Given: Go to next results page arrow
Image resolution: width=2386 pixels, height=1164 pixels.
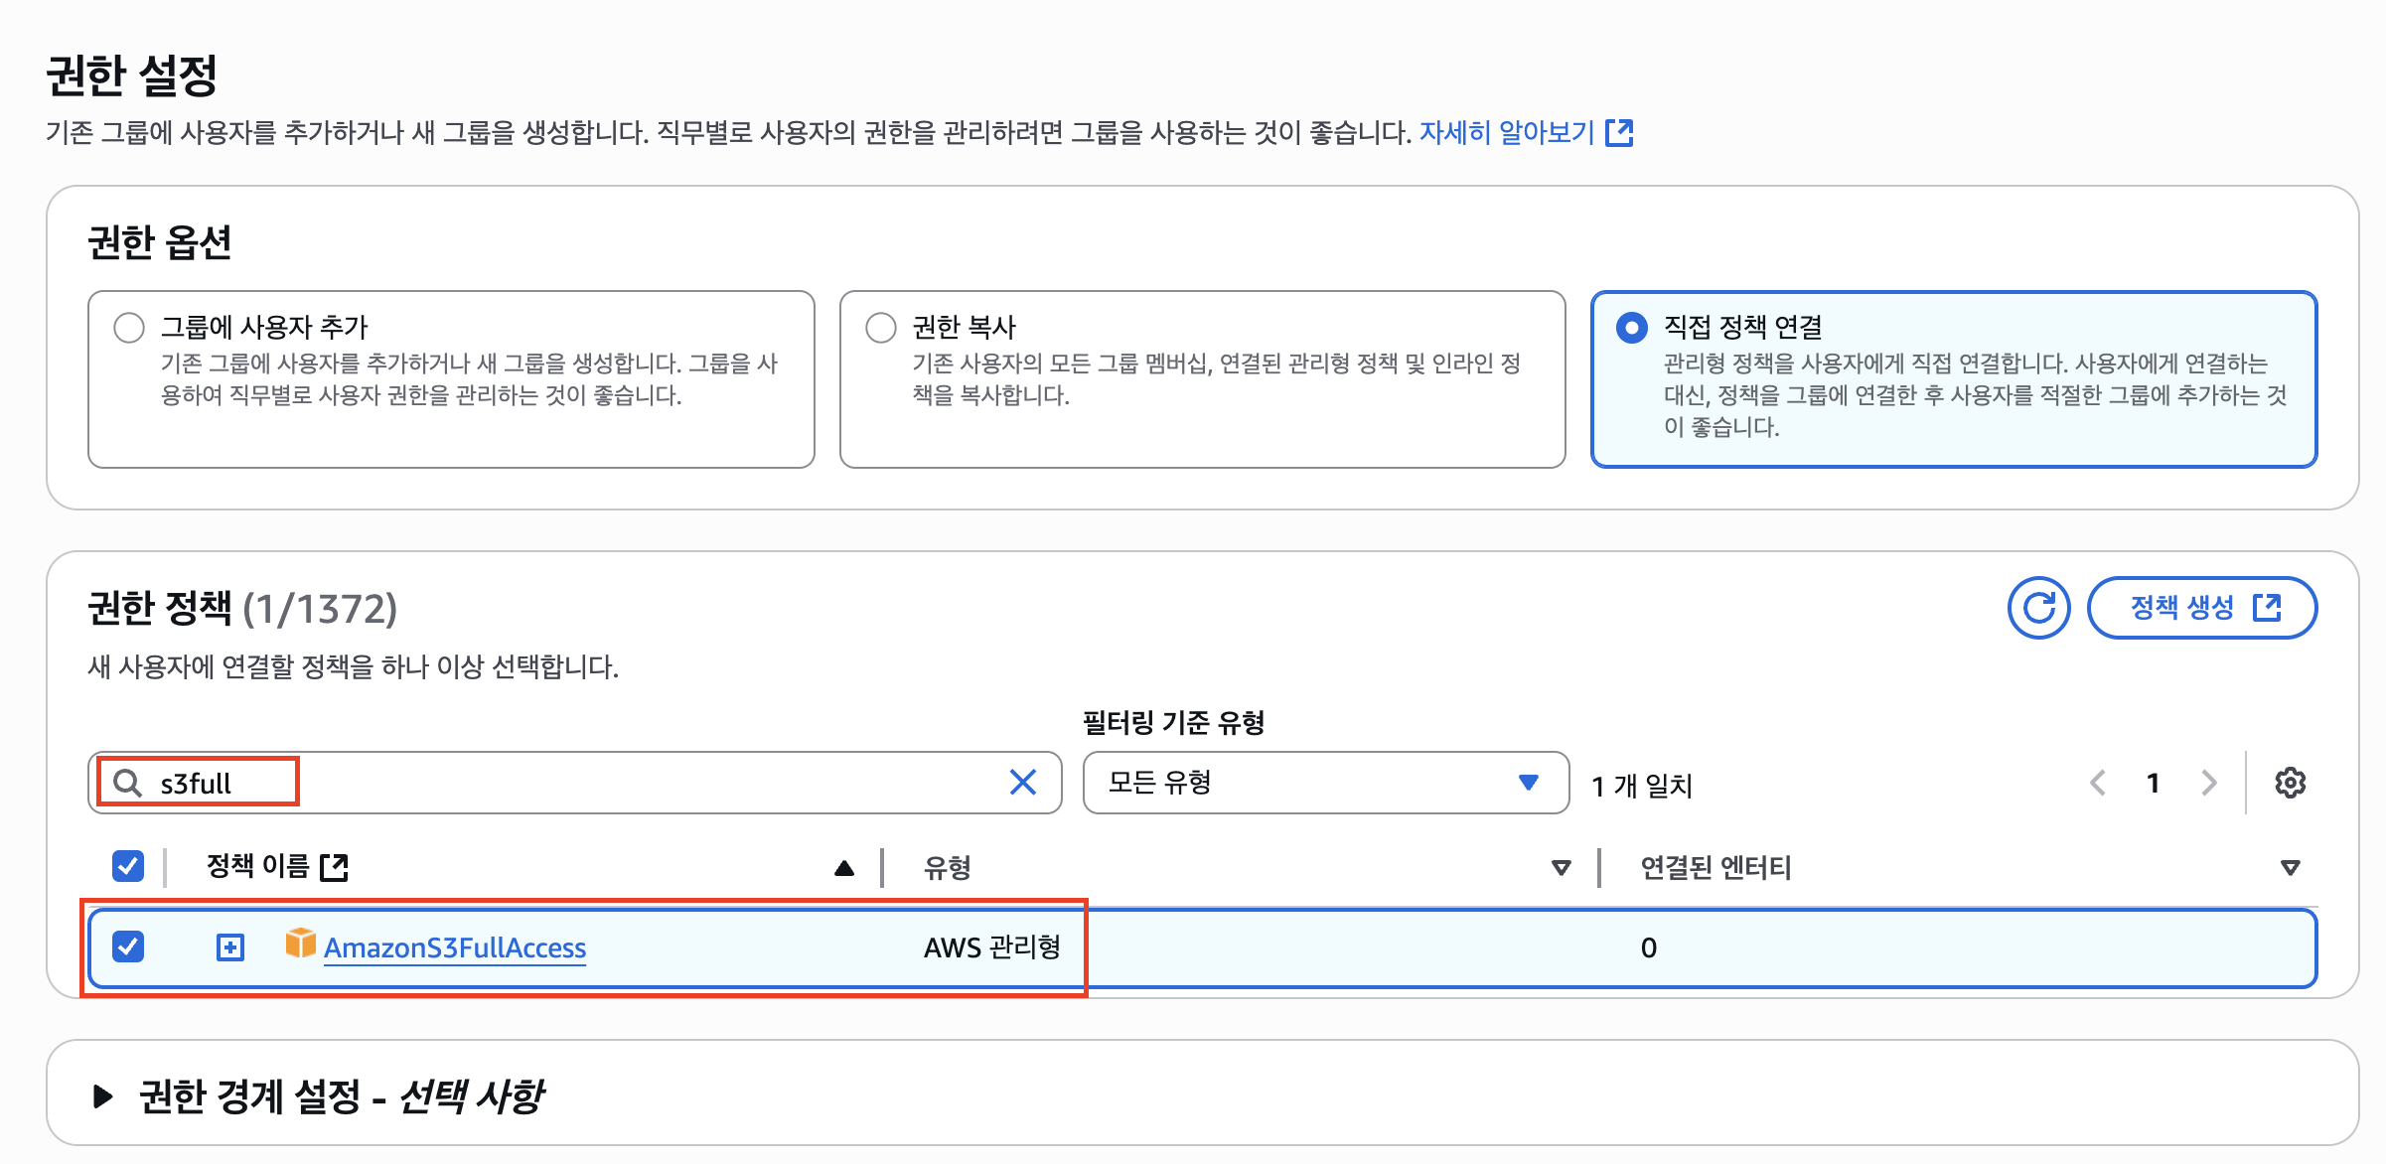Looking at the screenshot, I should (x=2209, y=783).
